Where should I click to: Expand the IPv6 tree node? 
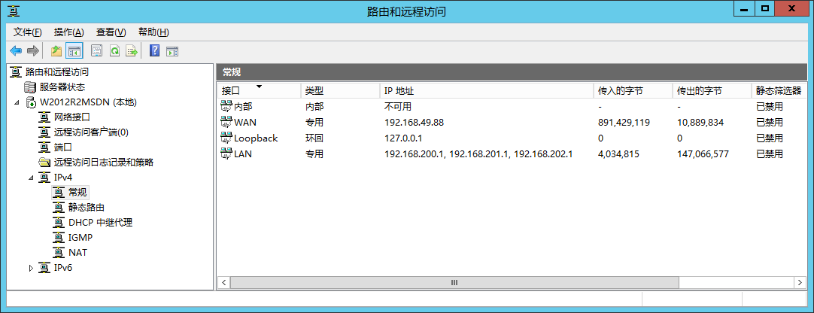coord(31,268)
